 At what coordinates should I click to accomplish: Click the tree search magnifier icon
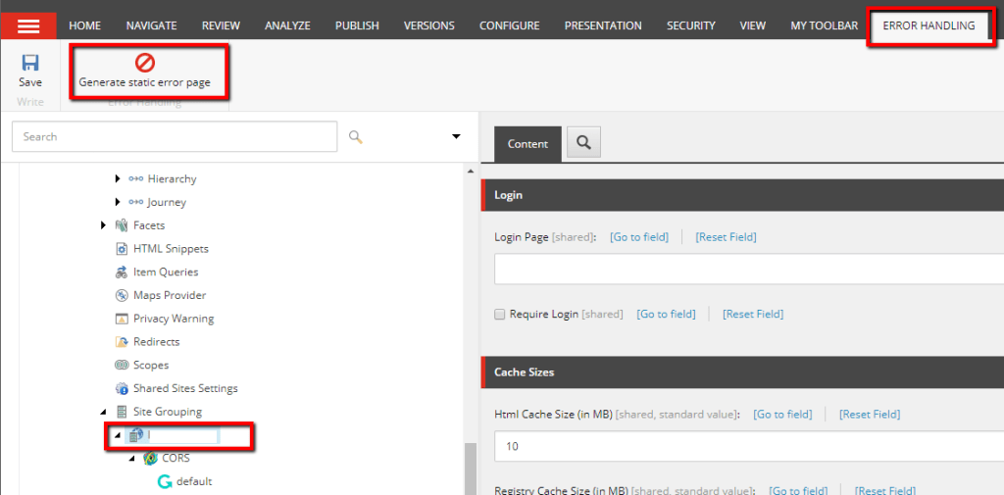[x=356, y=137]
